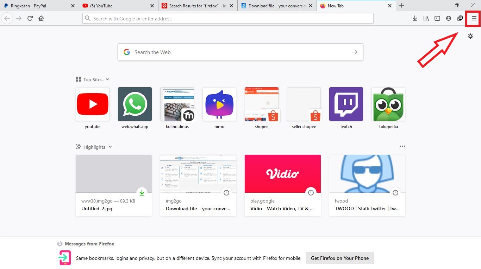The width and height of the screenshot is (481, 269).
Task: Open the youtube top site tile
Action: tap(93, 104)
